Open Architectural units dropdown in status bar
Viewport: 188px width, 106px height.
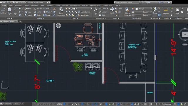(167, 104)
